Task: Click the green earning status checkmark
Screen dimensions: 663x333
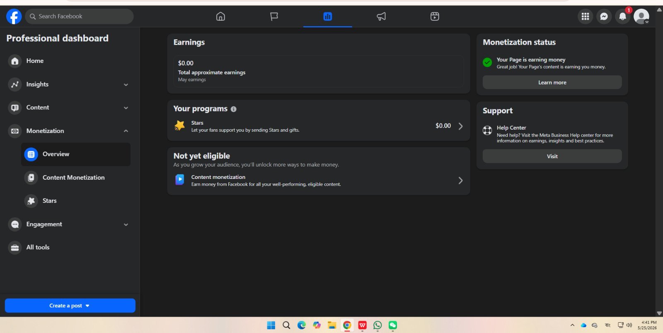Action: 487,63
